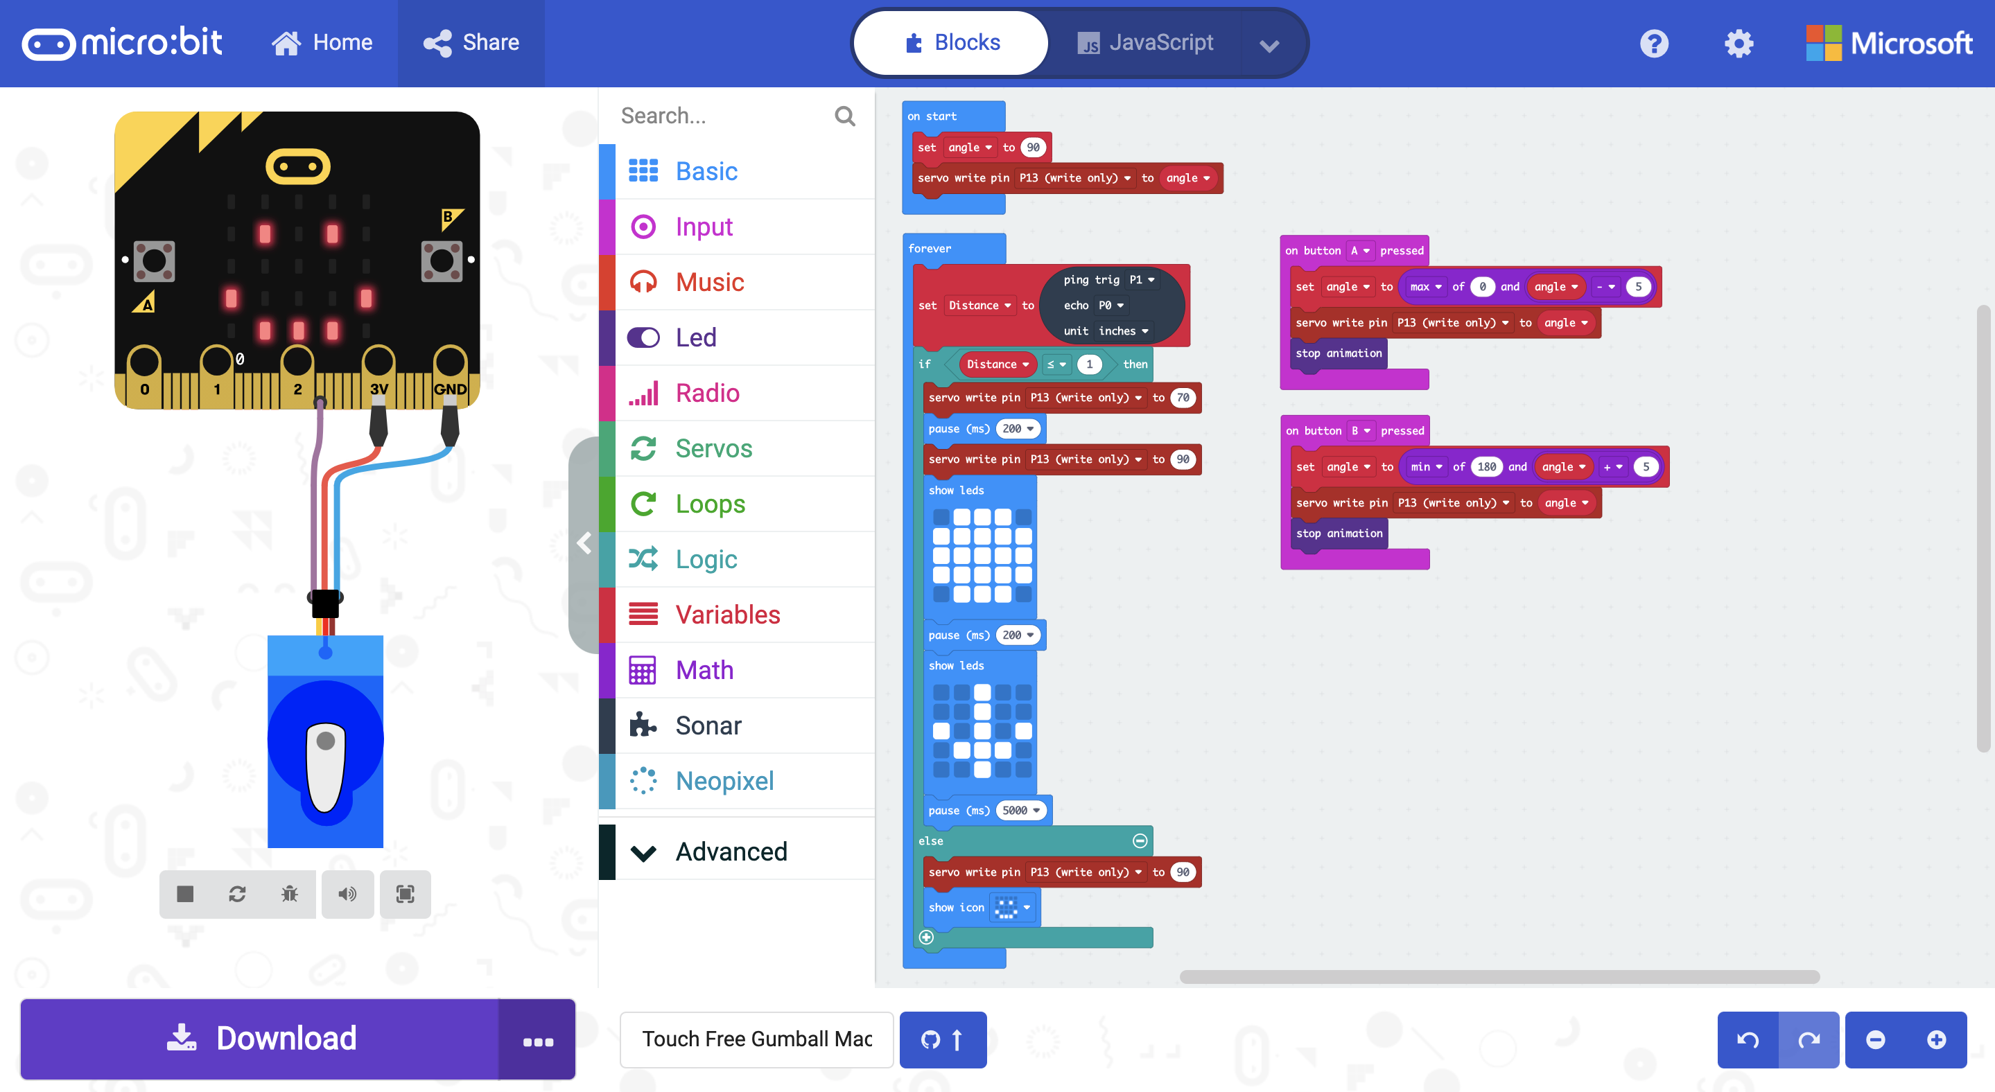Open the Variables block category
The height and width of the screenshot is (1092, 1995).
(728, 613)
